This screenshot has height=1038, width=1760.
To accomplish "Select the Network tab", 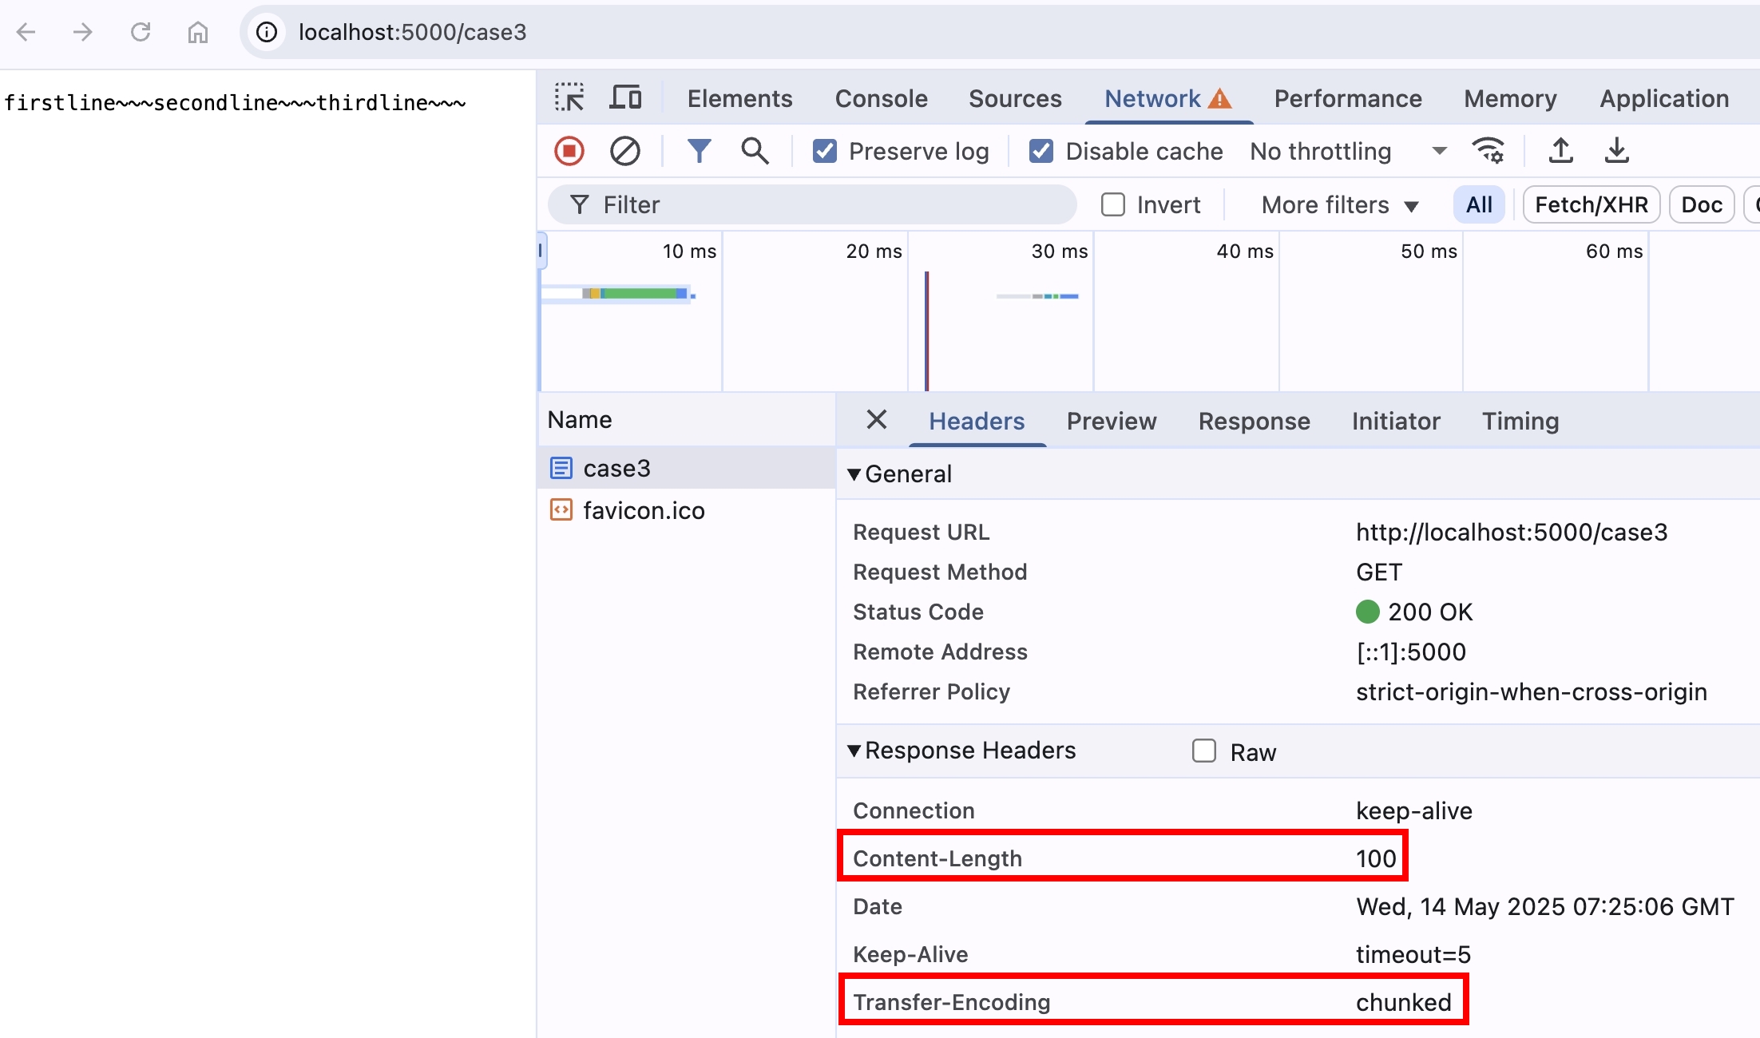I will (1168, 98).
